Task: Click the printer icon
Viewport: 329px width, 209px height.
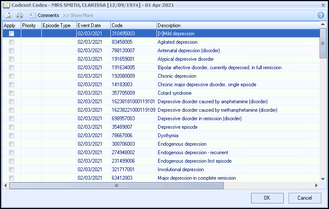Action: [20, 15]
